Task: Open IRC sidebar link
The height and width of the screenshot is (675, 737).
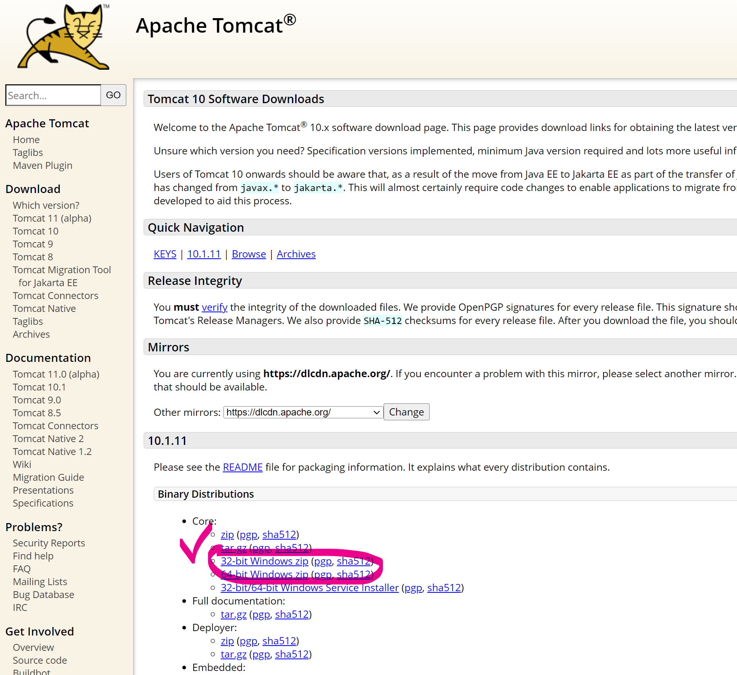Action: tap(20, 607)
